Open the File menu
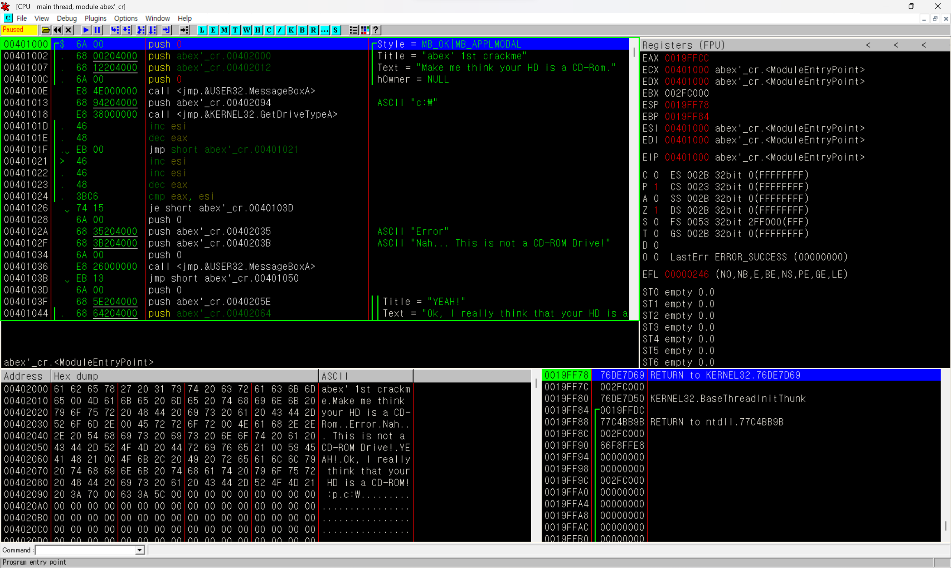This screenshot has width=951, height=568. tap(22, 18)
